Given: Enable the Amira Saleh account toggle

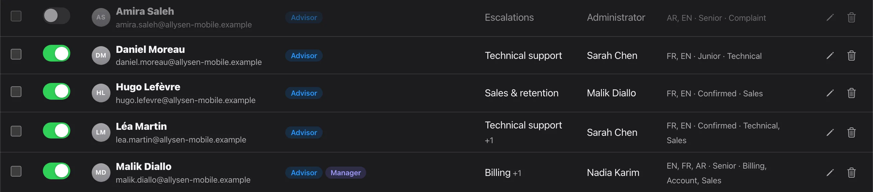Looking at the screenshot, I should pyautogui.click(x=56, y=16).
